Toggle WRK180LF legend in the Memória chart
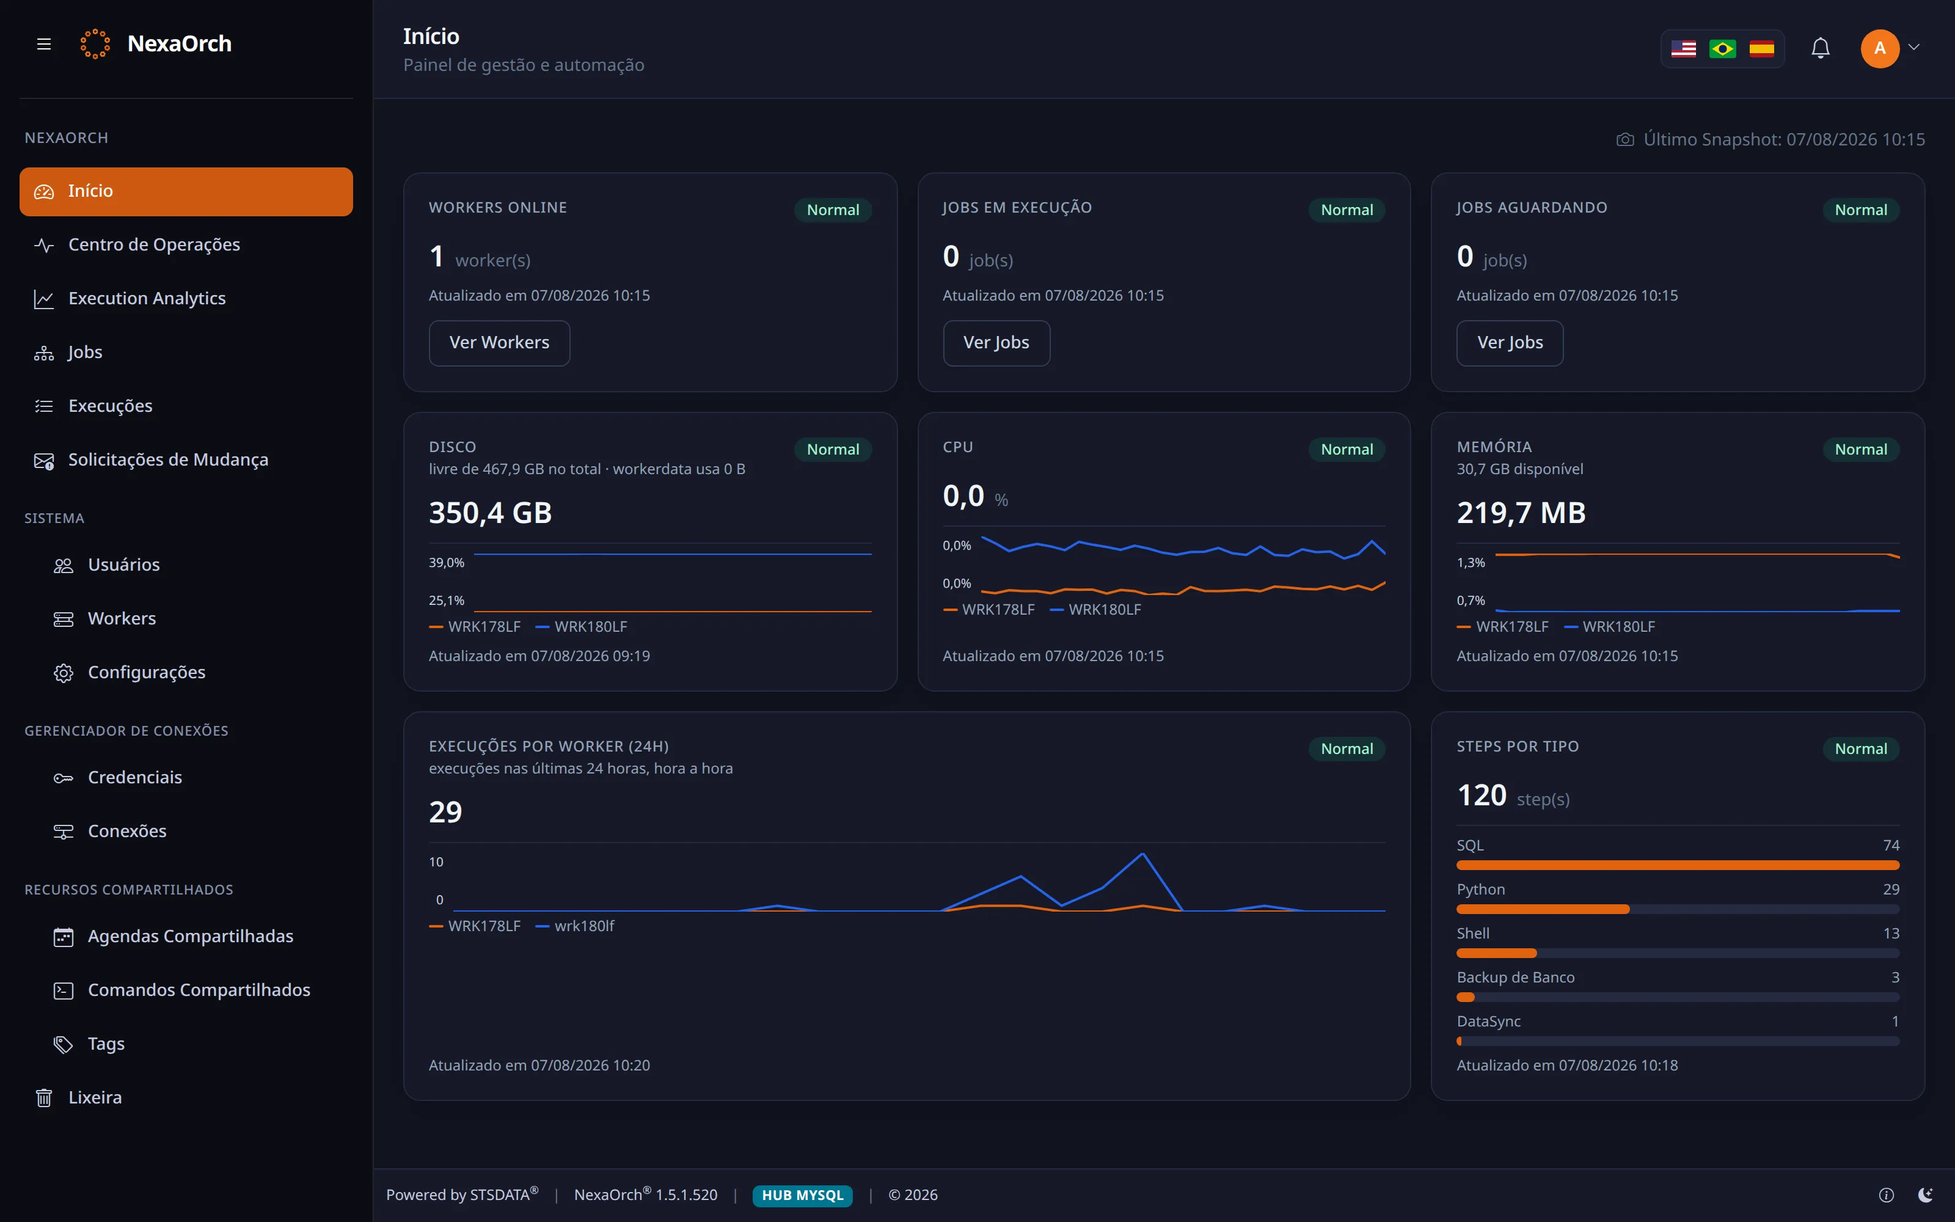 [x=1609, y=626]
